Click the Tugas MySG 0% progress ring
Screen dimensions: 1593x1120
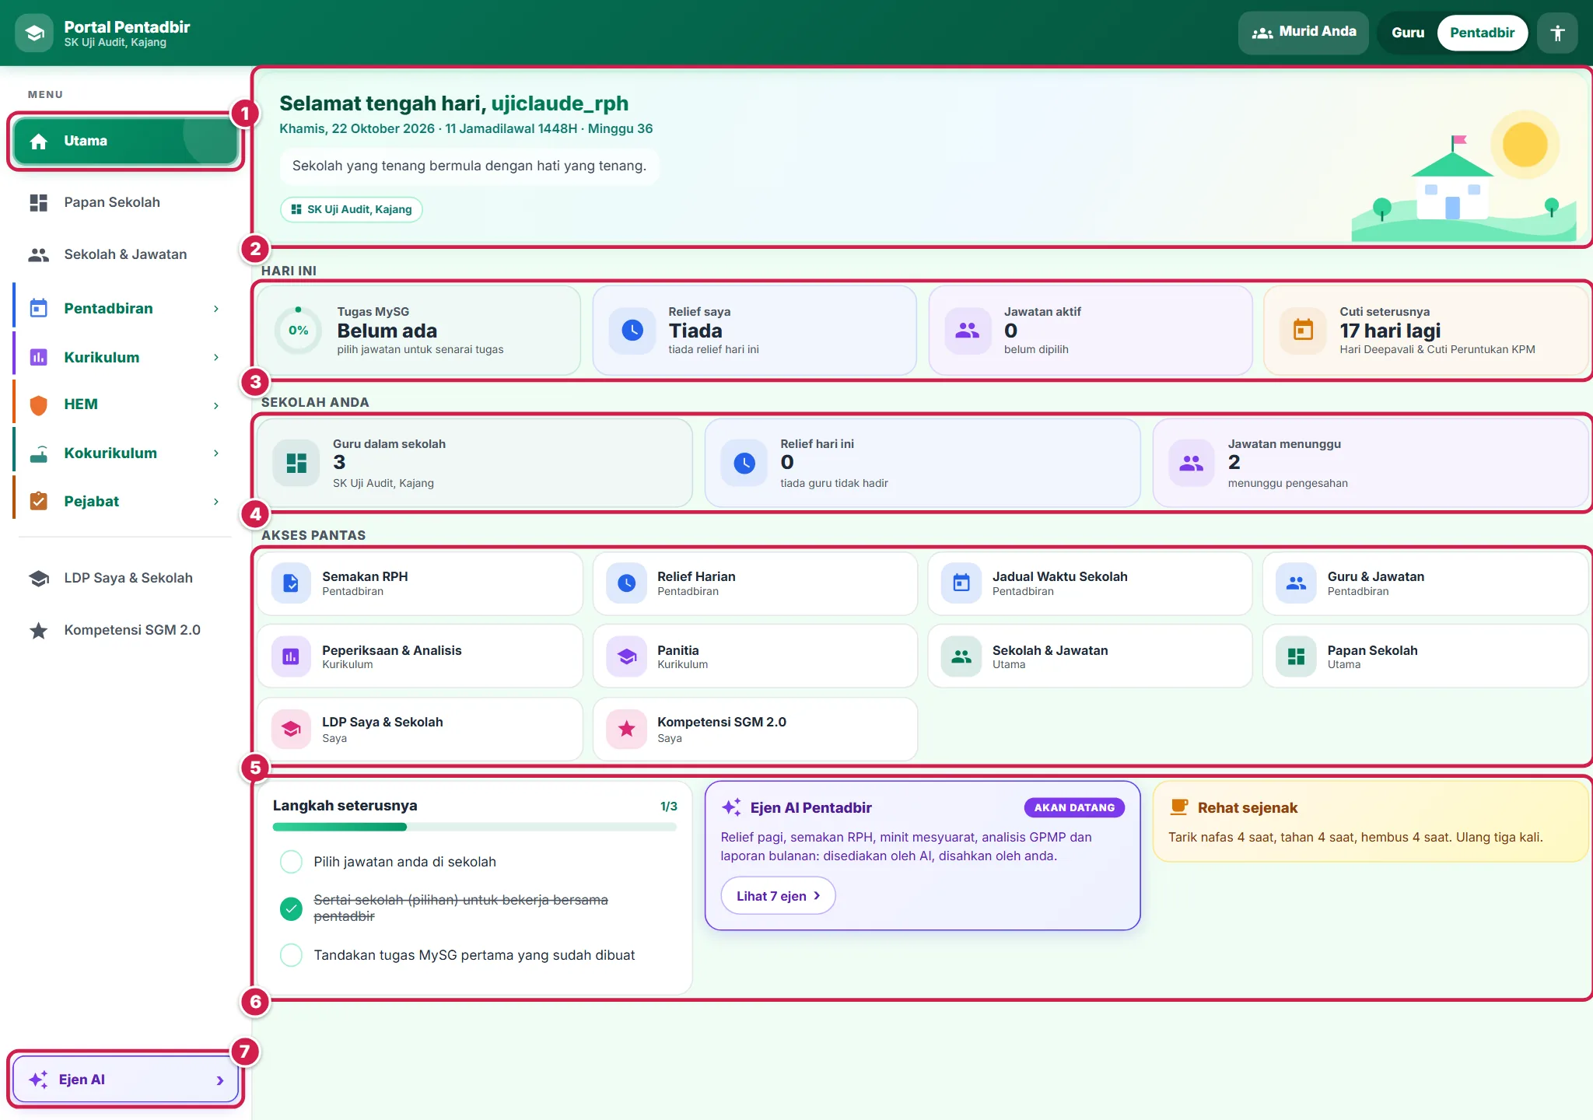coord(299,331)
